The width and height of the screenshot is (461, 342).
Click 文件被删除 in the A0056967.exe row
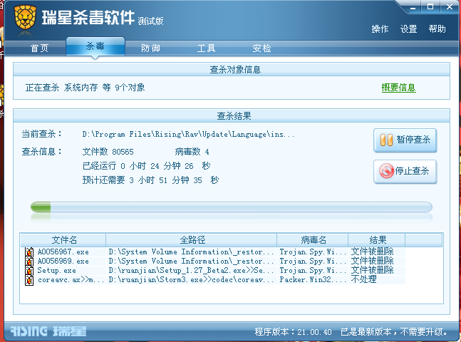pos(372,252)
